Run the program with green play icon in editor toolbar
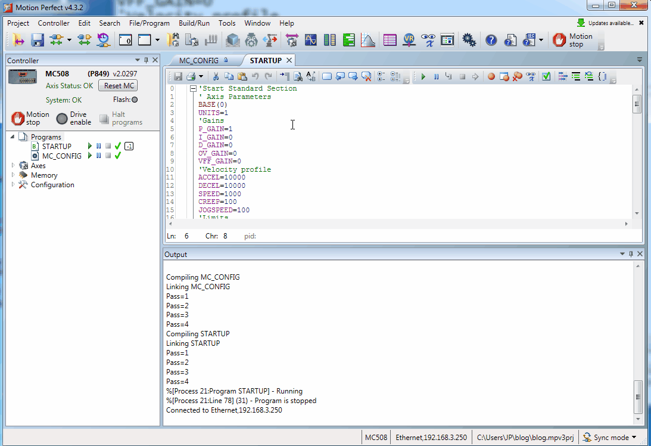651x446 pixels. [423, 76]
